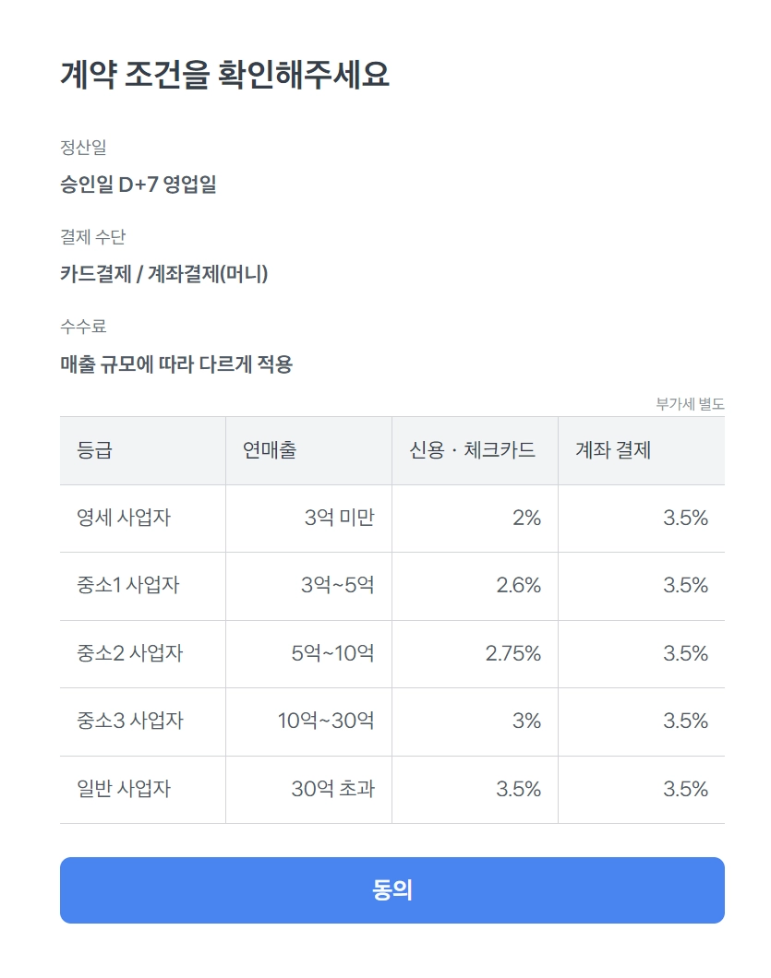Click the 계약 조건을 확인해주세요 heading

pyautogui.click(x=224, y=75)
